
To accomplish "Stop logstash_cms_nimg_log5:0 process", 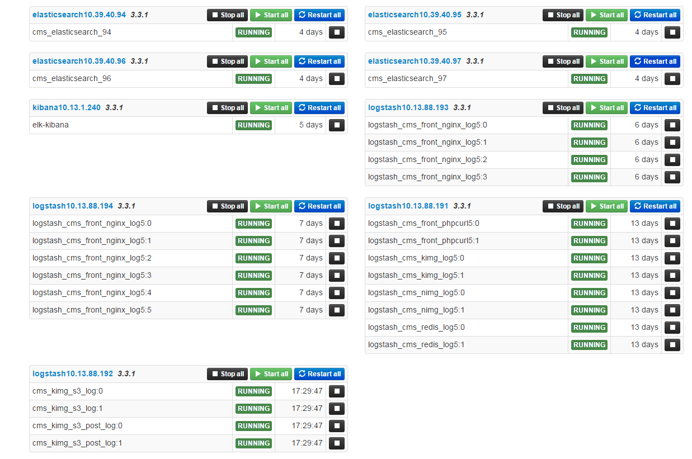I will pyautogui.click(x=672, y=293).
